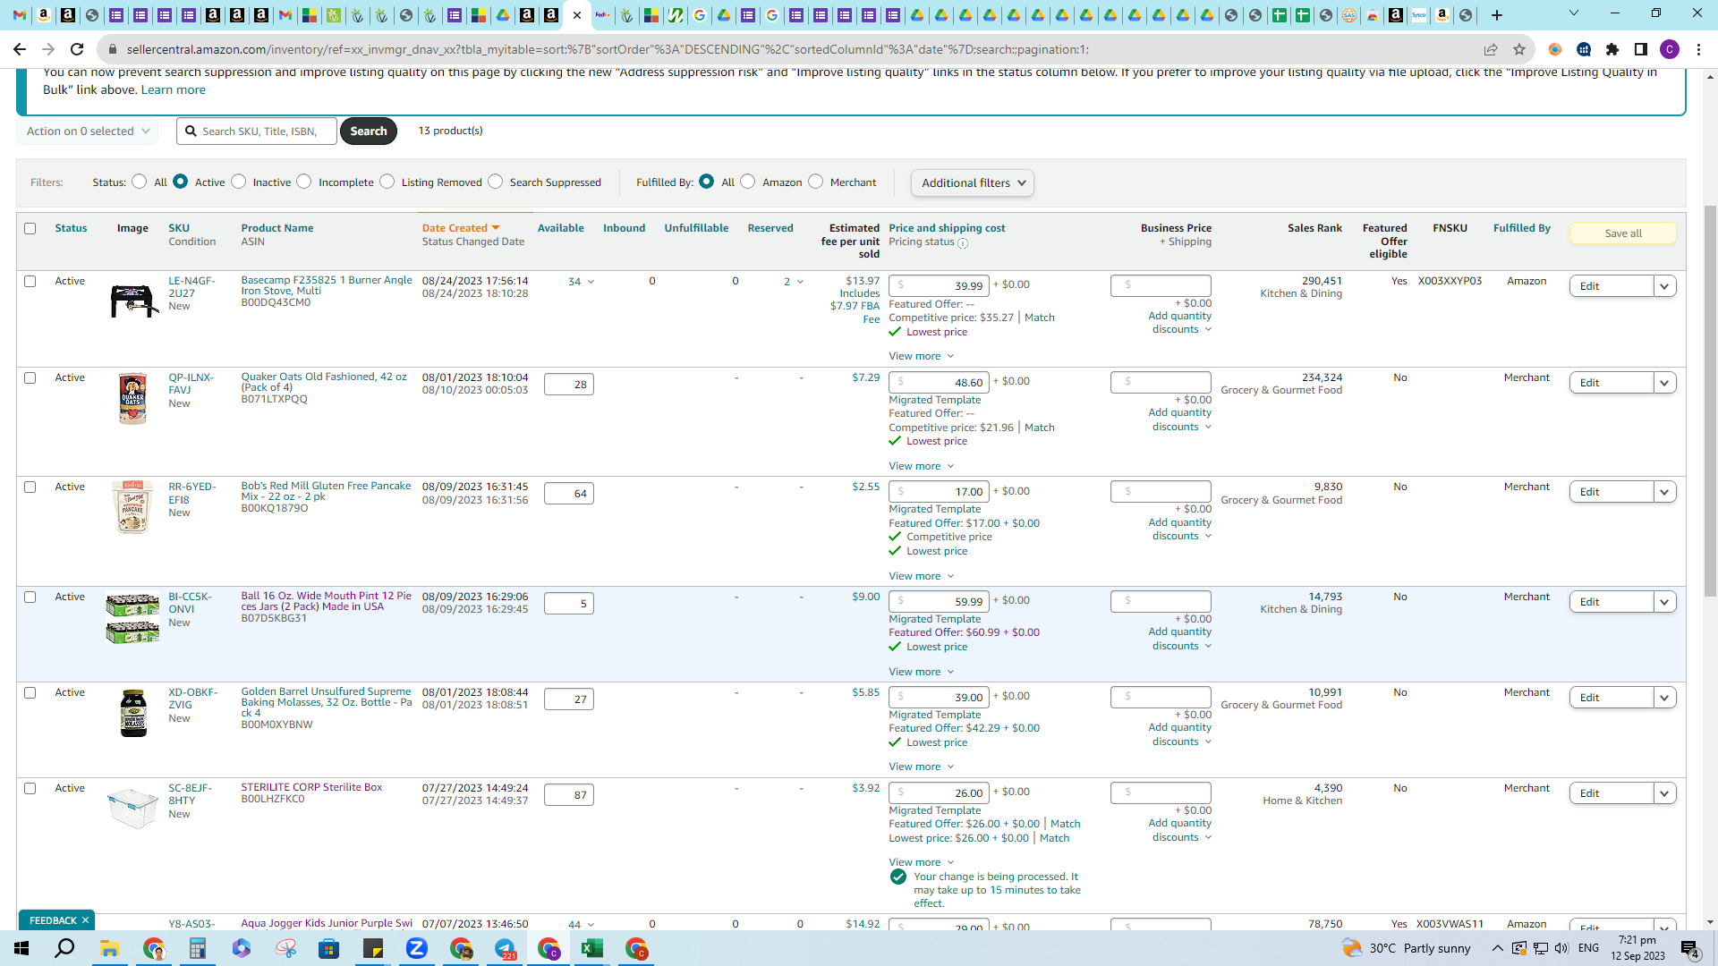The height and width of the screenshot is (966, 1718).
Task: Select the Inactive status filter
Action: click(x=238, y=182)
